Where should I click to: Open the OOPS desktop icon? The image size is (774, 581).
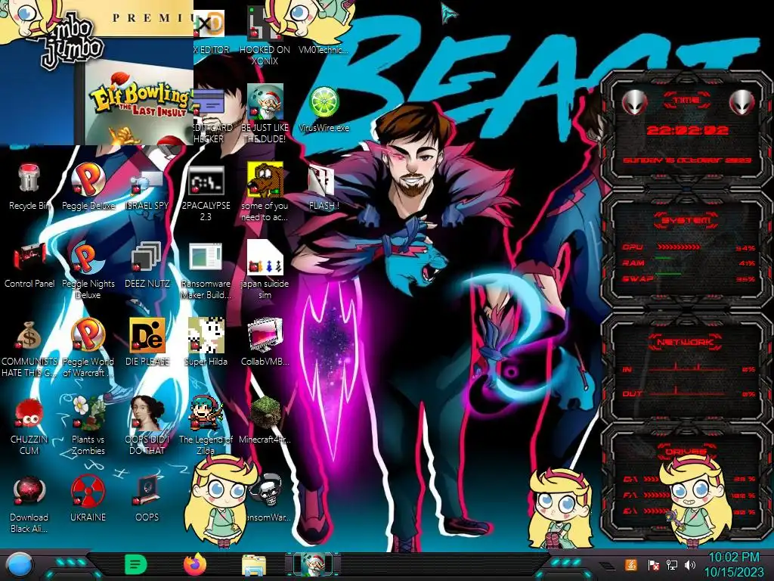pyautogui.click(x=147, y=492)
